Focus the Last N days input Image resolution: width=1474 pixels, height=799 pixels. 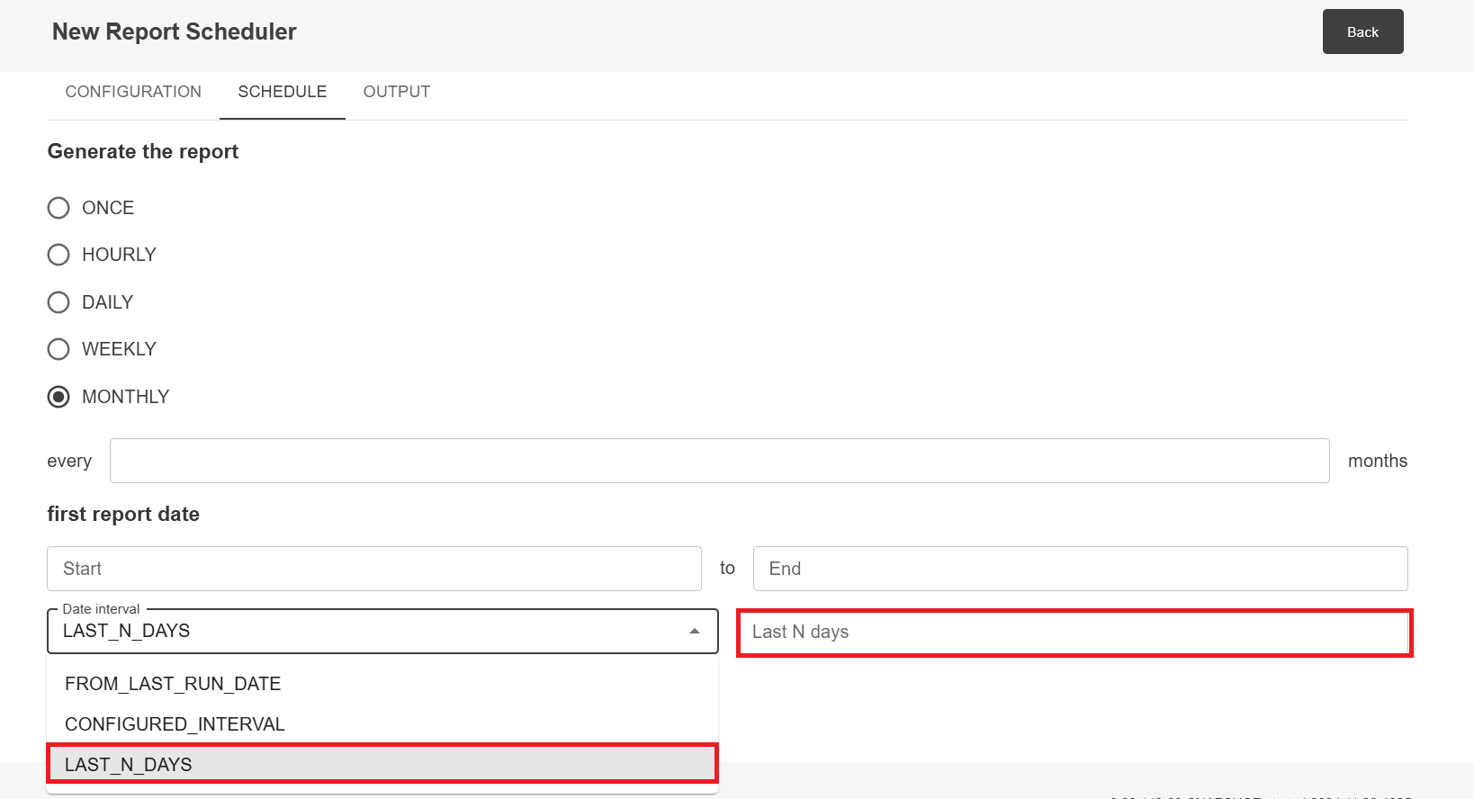1074,633
